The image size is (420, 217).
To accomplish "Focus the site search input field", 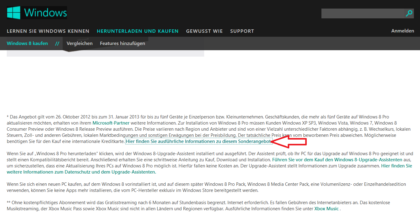I will 363,13.
